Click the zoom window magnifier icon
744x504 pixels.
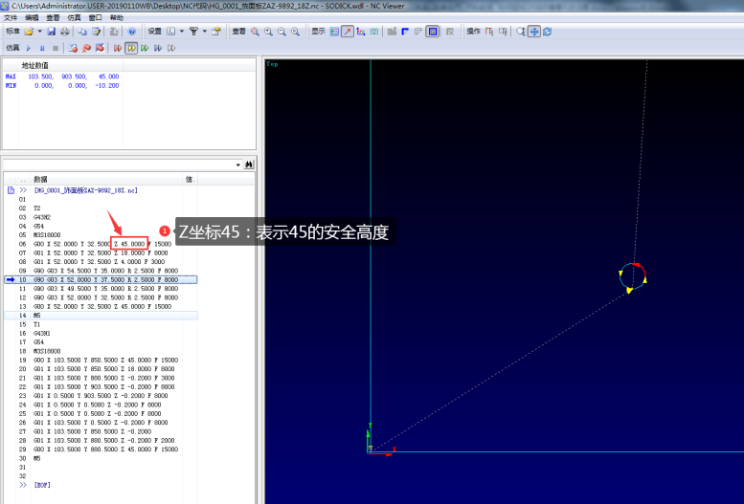[295, 32]
